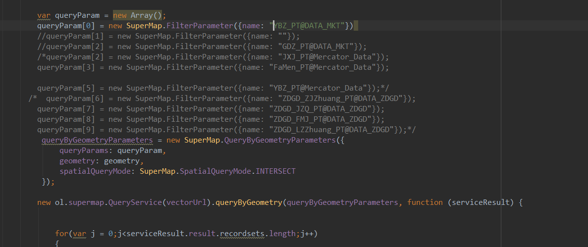
Task: Click the 'geometry' key before the colon
Action: tap(77, 161)
